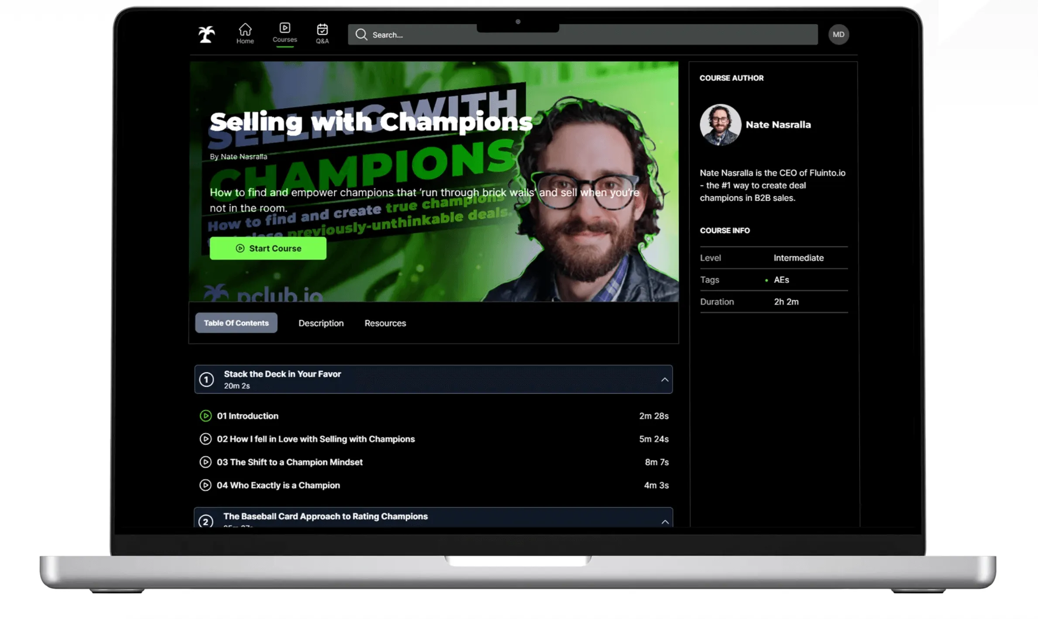Play icon for 01 Introduction lesson
The image size is (1038, 619).
(206, 416)
